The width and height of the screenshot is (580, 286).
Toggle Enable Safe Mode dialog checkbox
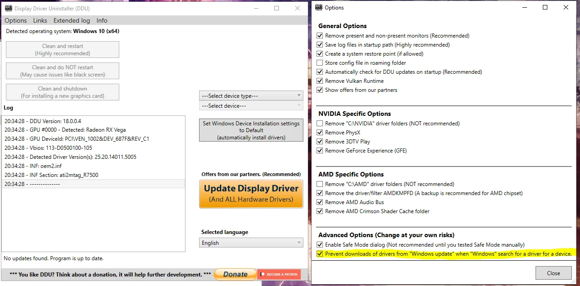point(320,245)
